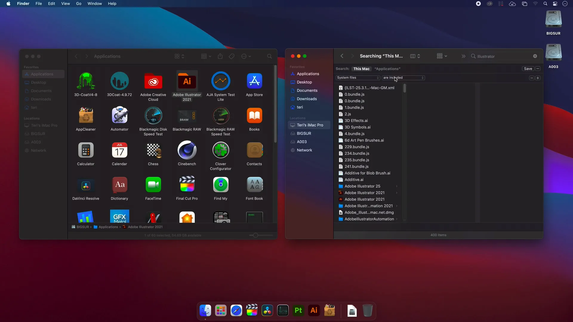Select 3D Effects.ai in results
The height and width of the screenshot is (322, 573).
pos(356,121)
